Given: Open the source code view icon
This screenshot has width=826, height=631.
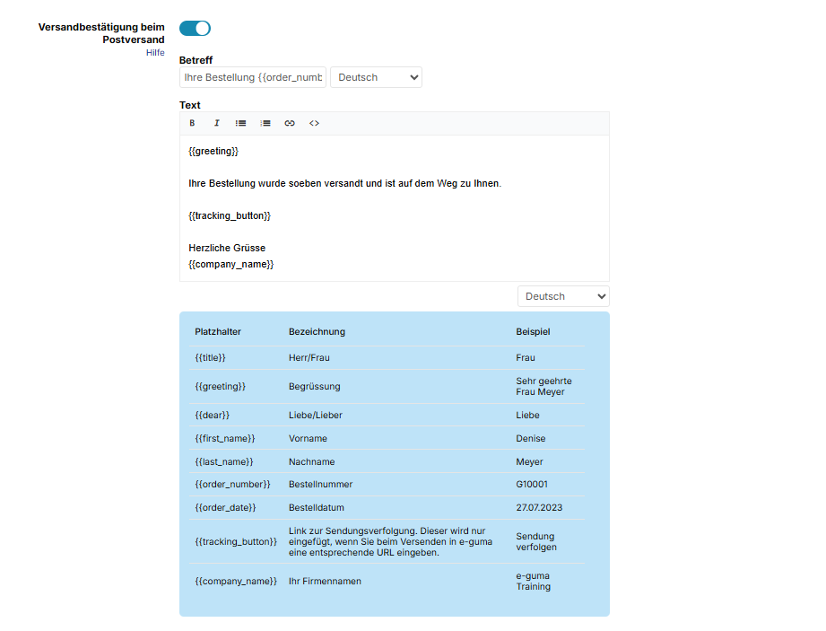Looking at the screenshot, I should 314,123.
